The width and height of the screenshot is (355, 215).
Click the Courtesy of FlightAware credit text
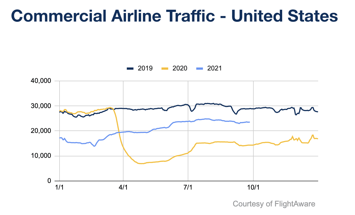pyautogui.click(x=274, y=204)
